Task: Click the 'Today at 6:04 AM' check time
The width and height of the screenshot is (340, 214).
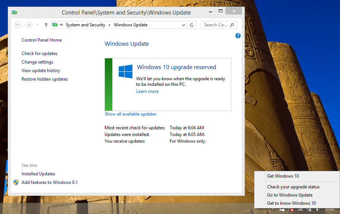Action: (187, 128)
